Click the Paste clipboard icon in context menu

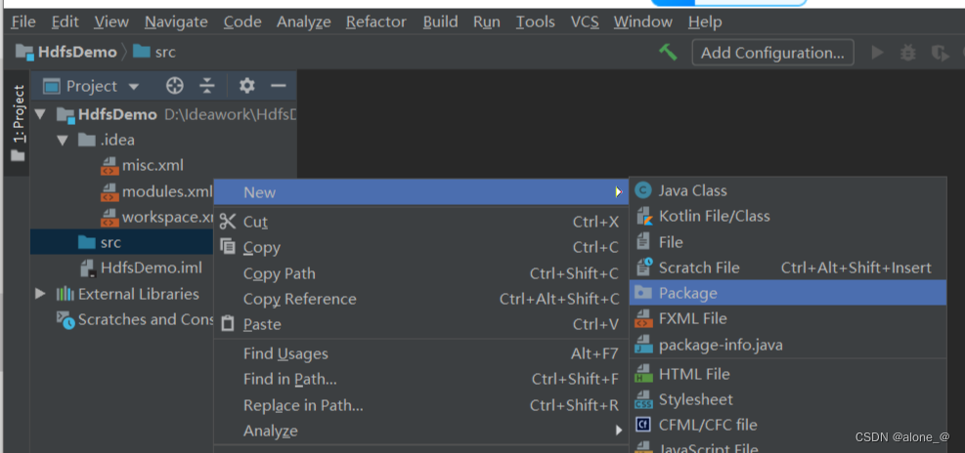coord(228,323)
